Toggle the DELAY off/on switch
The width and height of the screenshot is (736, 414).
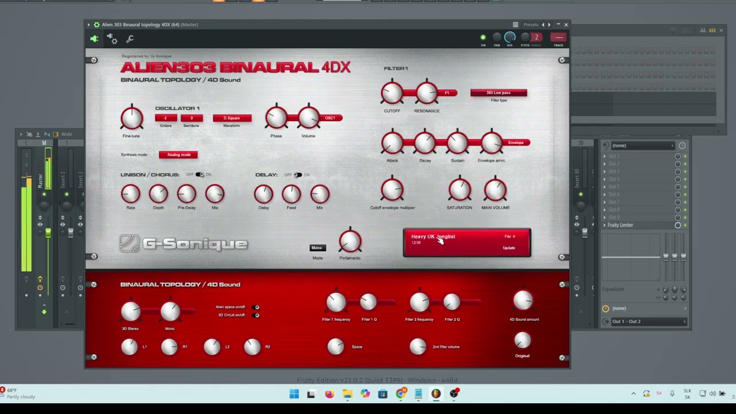[298, 175]
